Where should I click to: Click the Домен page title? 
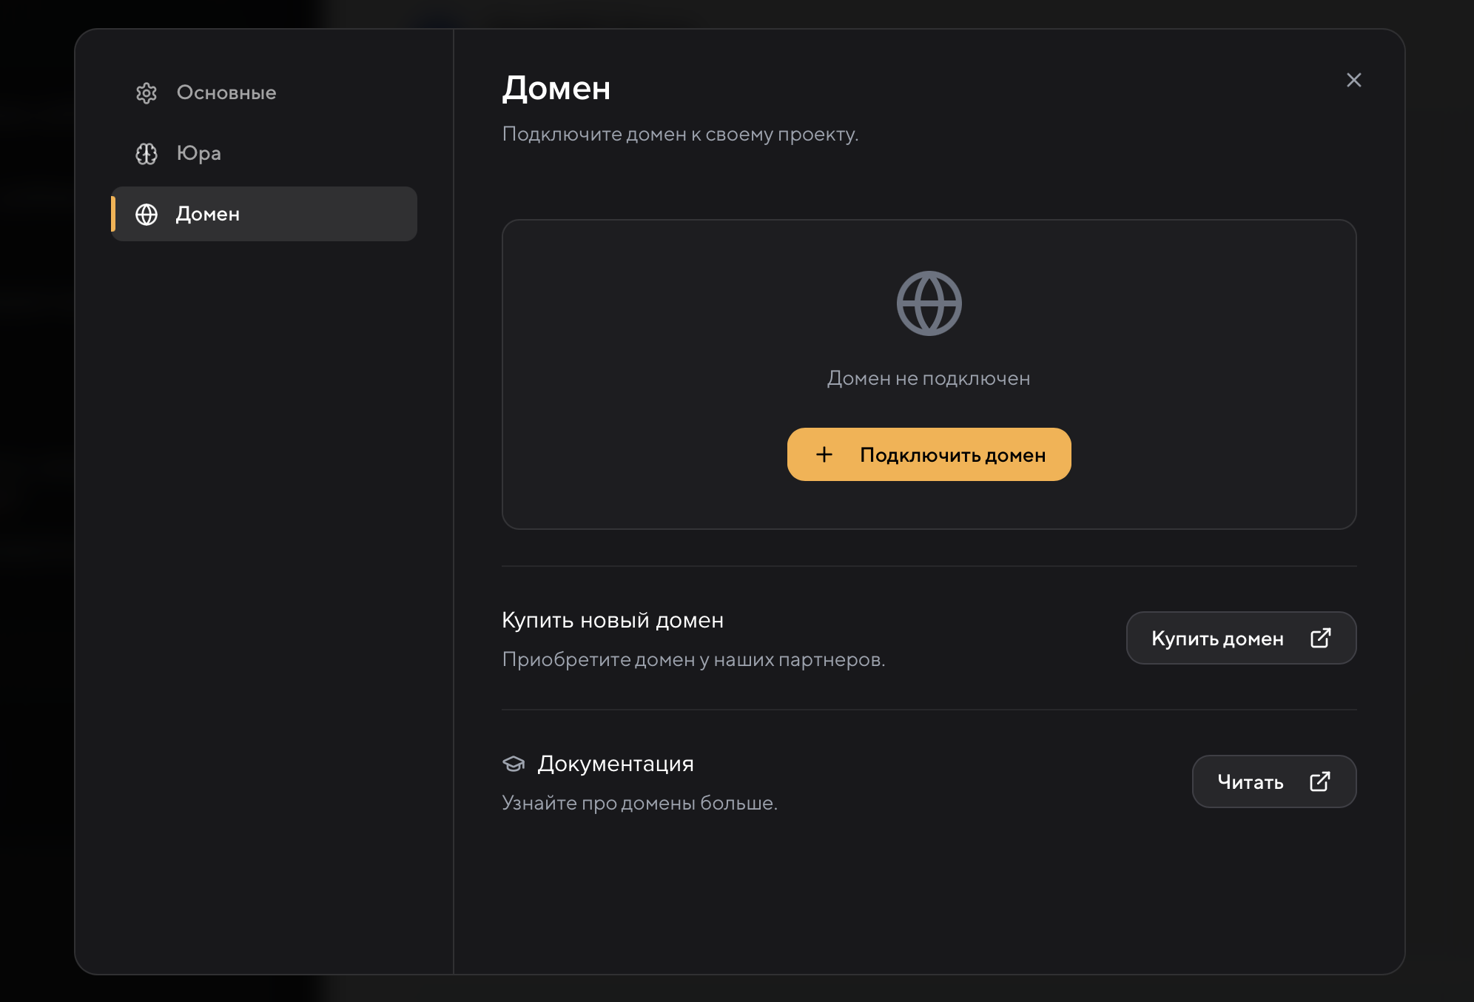click(x=556, y=89)
